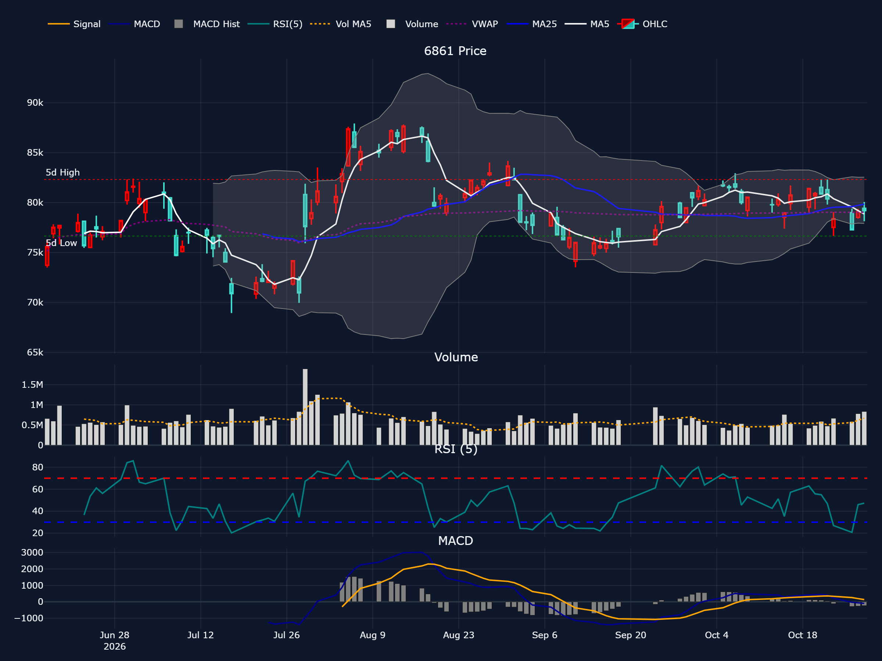This screenshot has width=882, height=661.
Task: Click the blue dashed RSI 30 oversold line
Action: [x=455, y=522]
